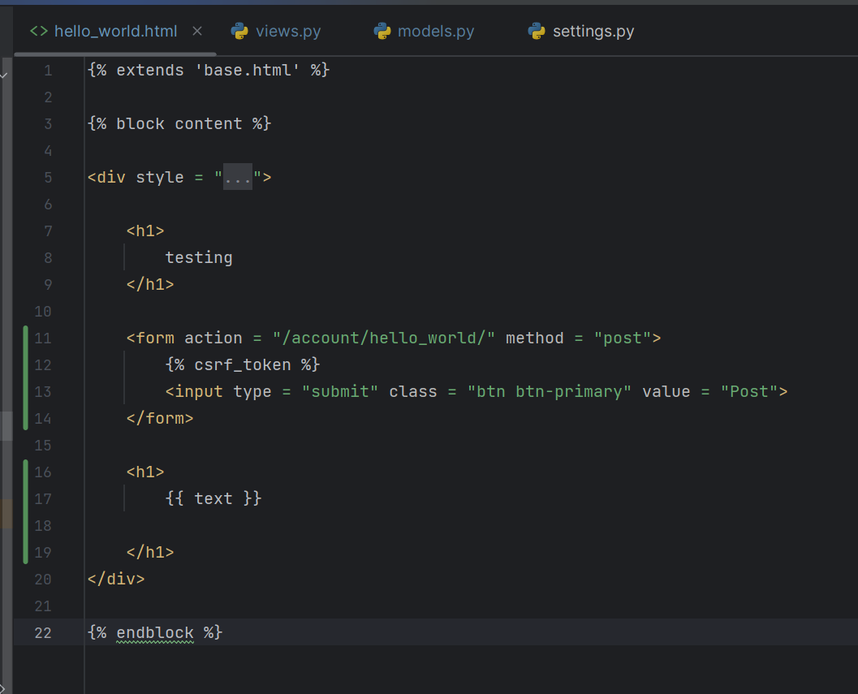Click line number 22 in the gutter

point(43,632)
